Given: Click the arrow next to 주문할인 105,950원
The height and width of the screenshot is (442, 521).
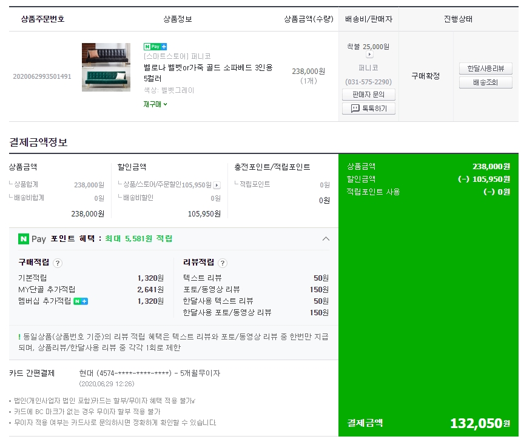Looking at the screenshot, I should pos(217,185).
